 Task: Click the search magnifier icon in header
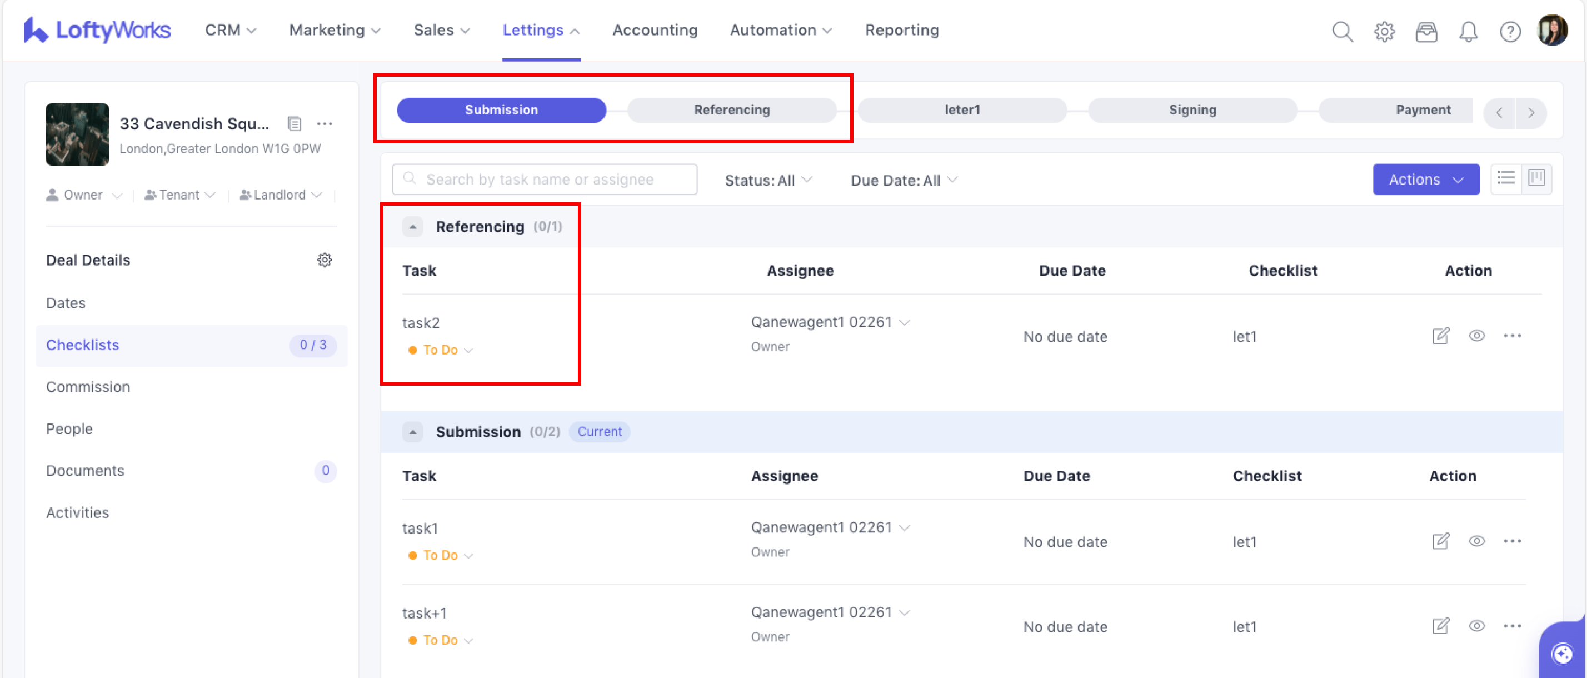1342,31
